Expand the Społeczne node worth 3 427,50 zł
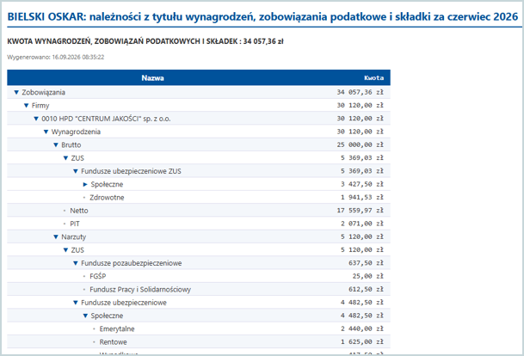Viewport: 524px width, 356px height. tap(85, 184)
